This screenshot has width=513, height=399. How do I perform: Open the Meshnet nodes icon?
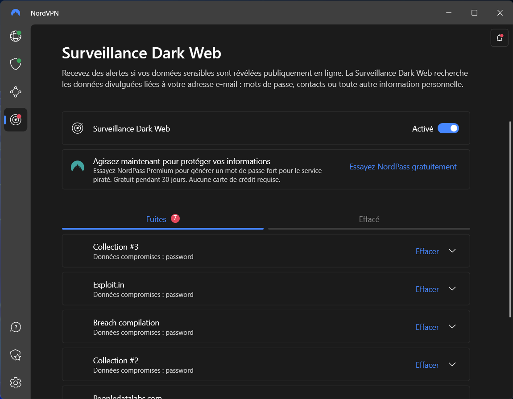click(x=15, y=92)
